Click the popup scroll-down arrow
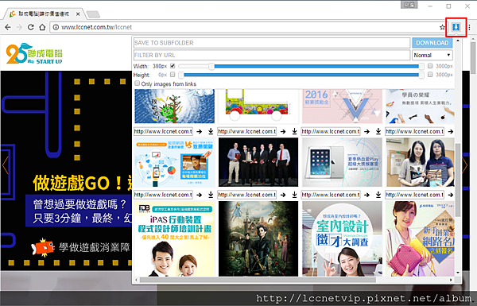 click(x=458, y=273)
